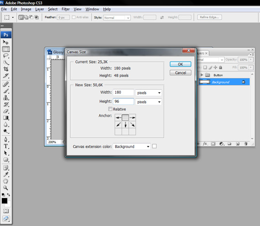Click the canvas extension color swatch

click(154, 146)
